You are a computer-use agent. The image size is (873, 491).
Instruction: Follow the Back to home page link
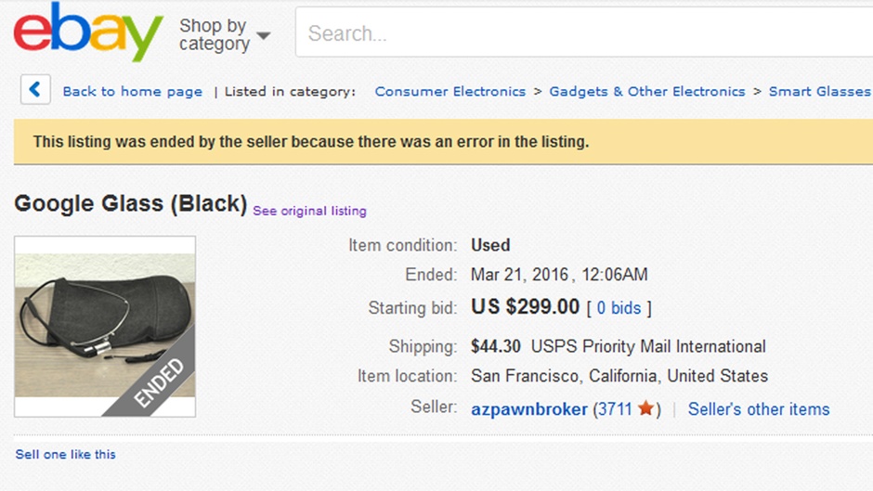click(x=133, y=91)
